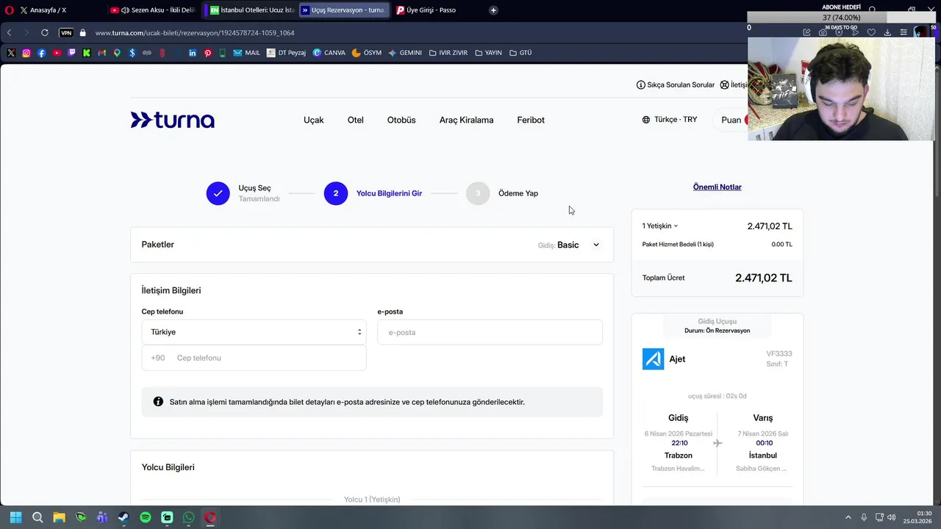Open the X bookmark icon
The image size is (941, 529).
click(11, 53)
